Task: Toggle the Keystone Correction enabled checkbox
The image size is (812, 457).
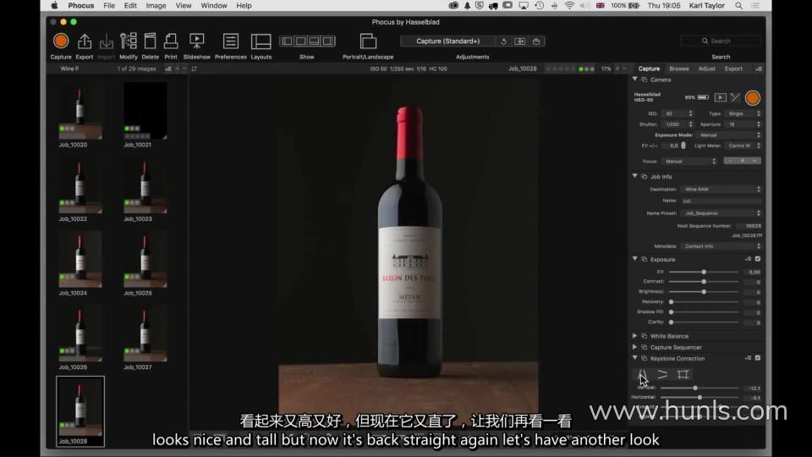Action: click(758, 358)
